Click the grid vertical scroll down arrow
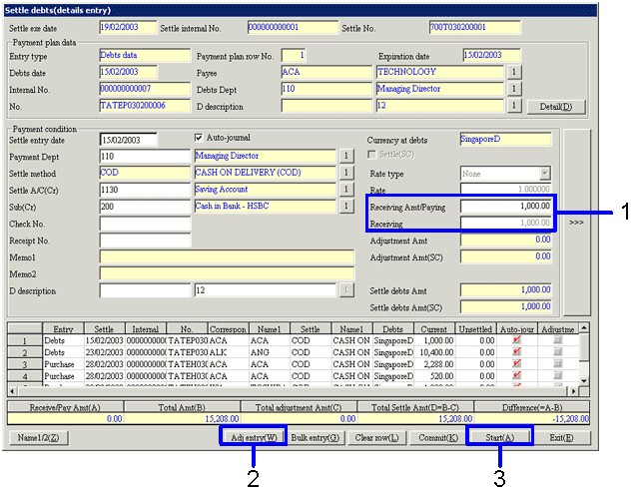 (584, 380)
